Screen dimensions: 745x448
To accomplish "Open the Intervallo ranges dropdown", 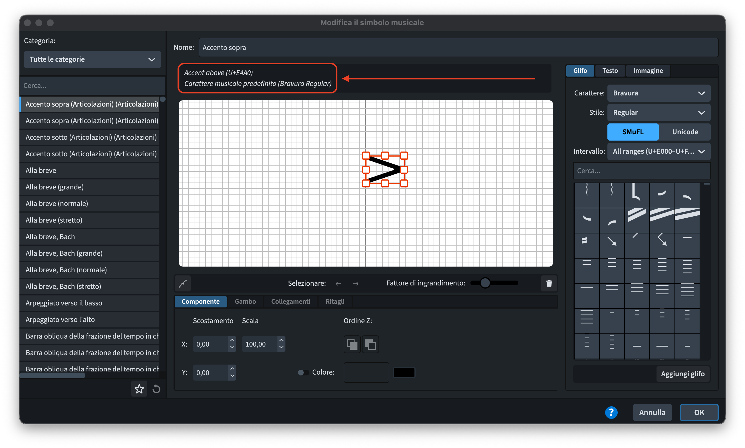I will [x=659, y=151].
